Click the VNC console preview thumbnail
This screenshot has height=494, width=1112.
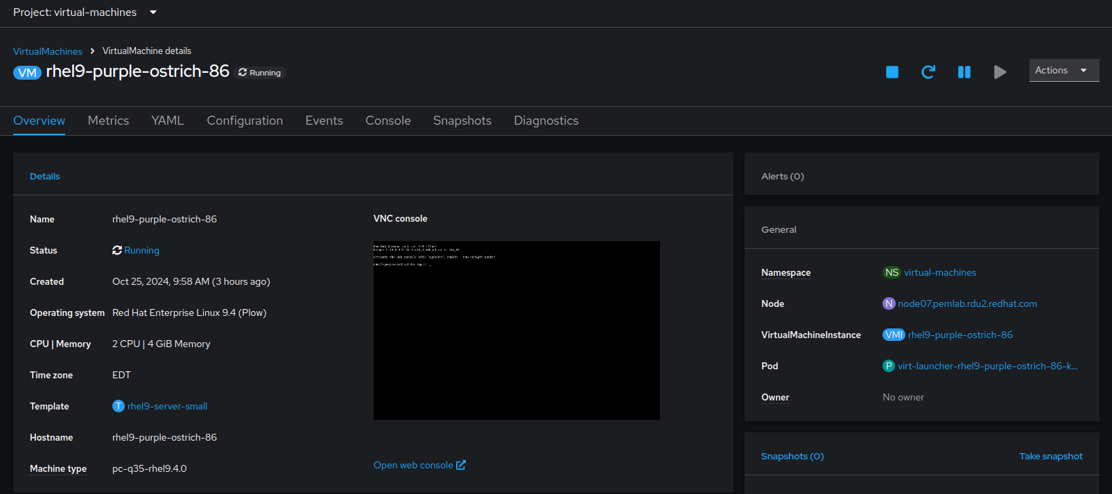point(516,330)
